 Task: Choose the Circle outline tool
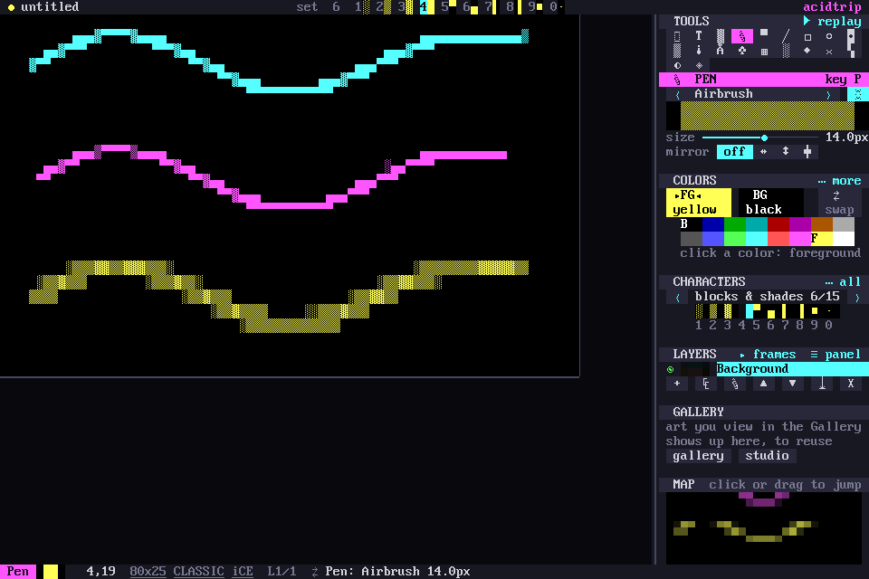point(829,36)
